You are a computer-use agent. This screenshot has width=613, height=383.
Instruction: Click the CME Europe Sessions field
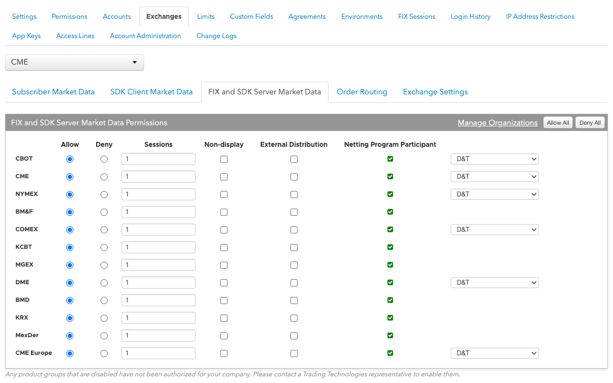tap(158, 353)
